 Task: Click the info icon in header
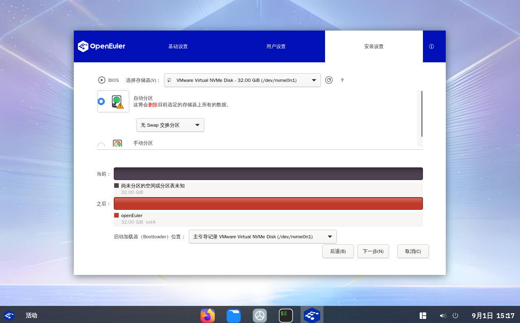tap(431, 46)
